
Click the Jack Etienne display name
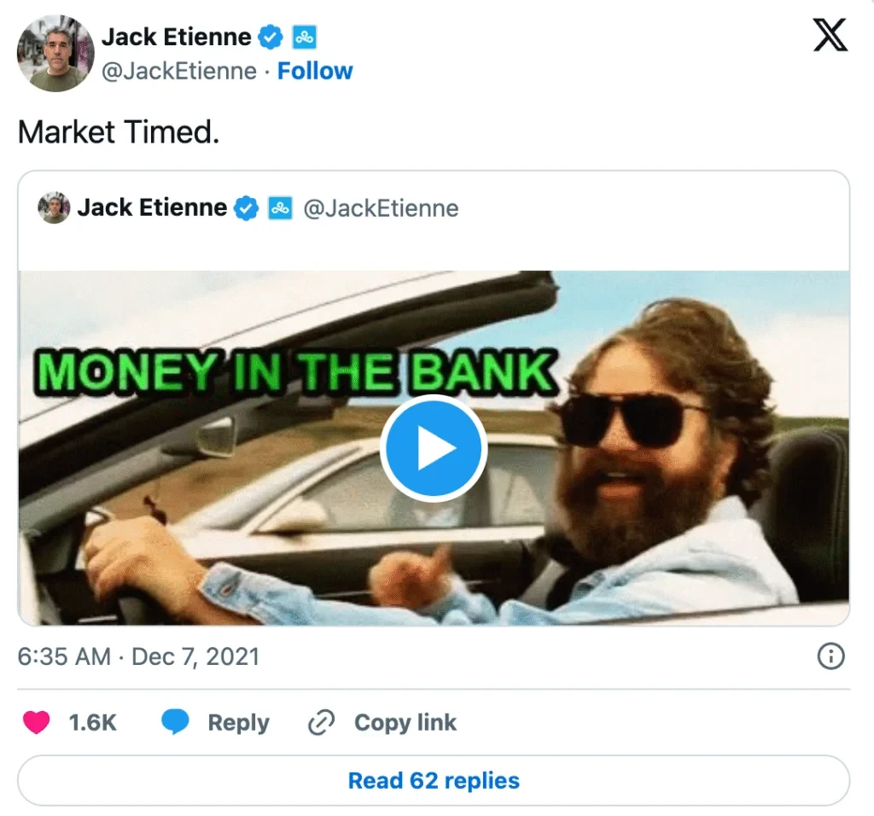coord(176,38)
